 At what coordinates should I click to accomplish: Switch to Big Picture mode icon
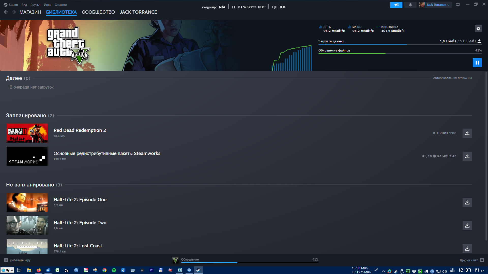[457, 5]
